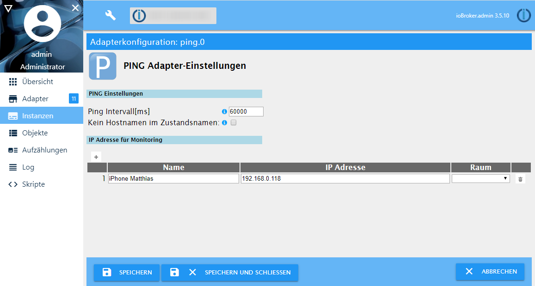Delete iPhone Matthias row via trash icon
Screen dimensions: 535x286
(520, 179)
